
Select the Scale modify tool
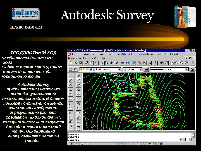(79, 108)
